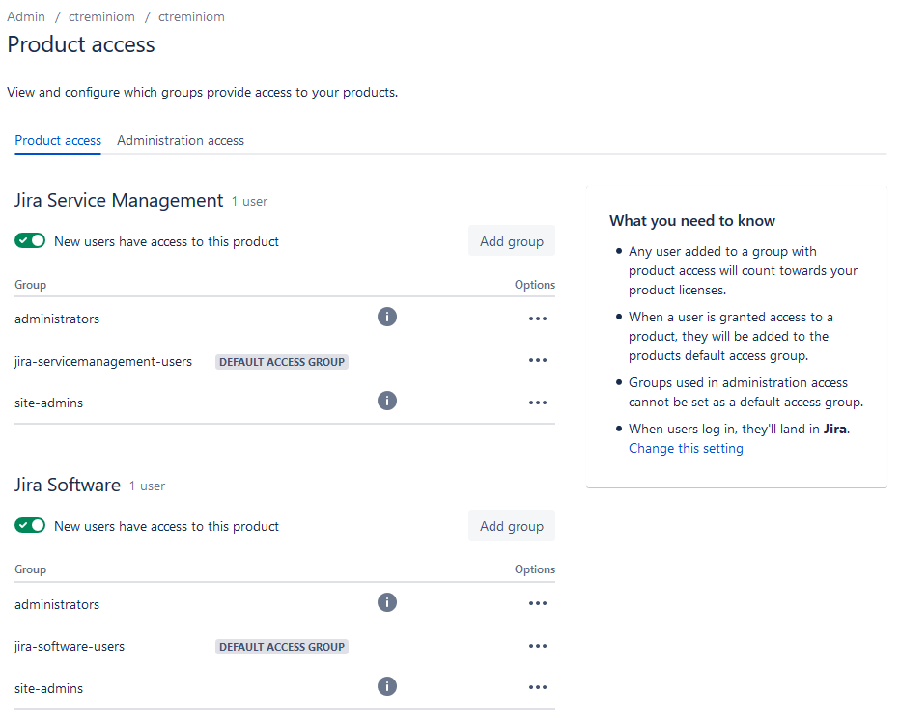Open options menu for administrators under Jira Service Management
The width and height of the screenshot is (900, 722).
538,319
